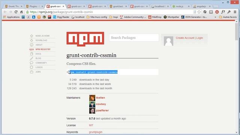
Task: Bookmark this page with the star icon
Action: [199, 12]
